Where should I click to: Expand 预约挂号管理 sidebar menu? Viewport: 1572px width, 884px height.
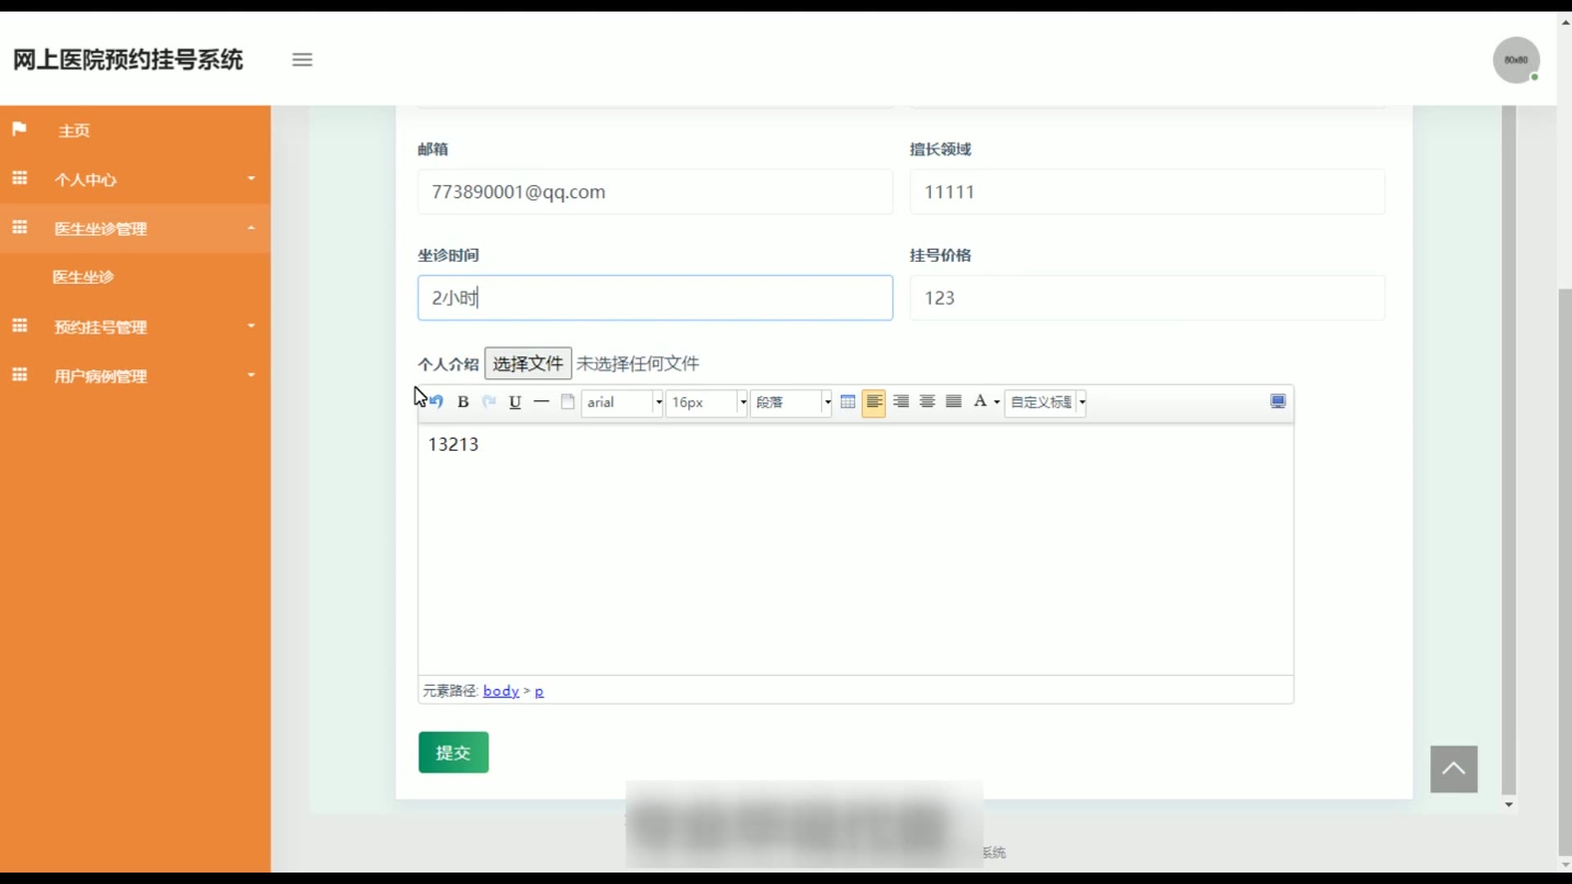coord(101,327)
